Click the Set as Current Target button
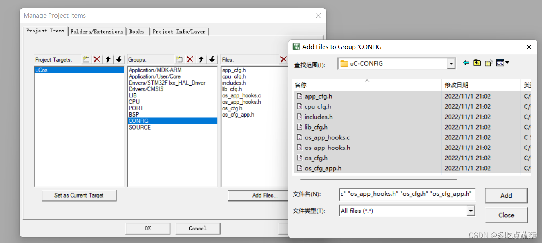The height and width of the screenshot is (243, 542). click(x=79, y=195)
